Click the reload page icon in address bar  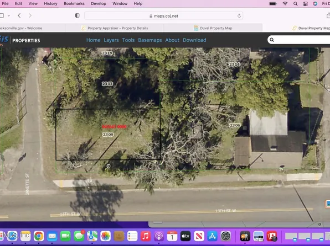tap(239, 16)
